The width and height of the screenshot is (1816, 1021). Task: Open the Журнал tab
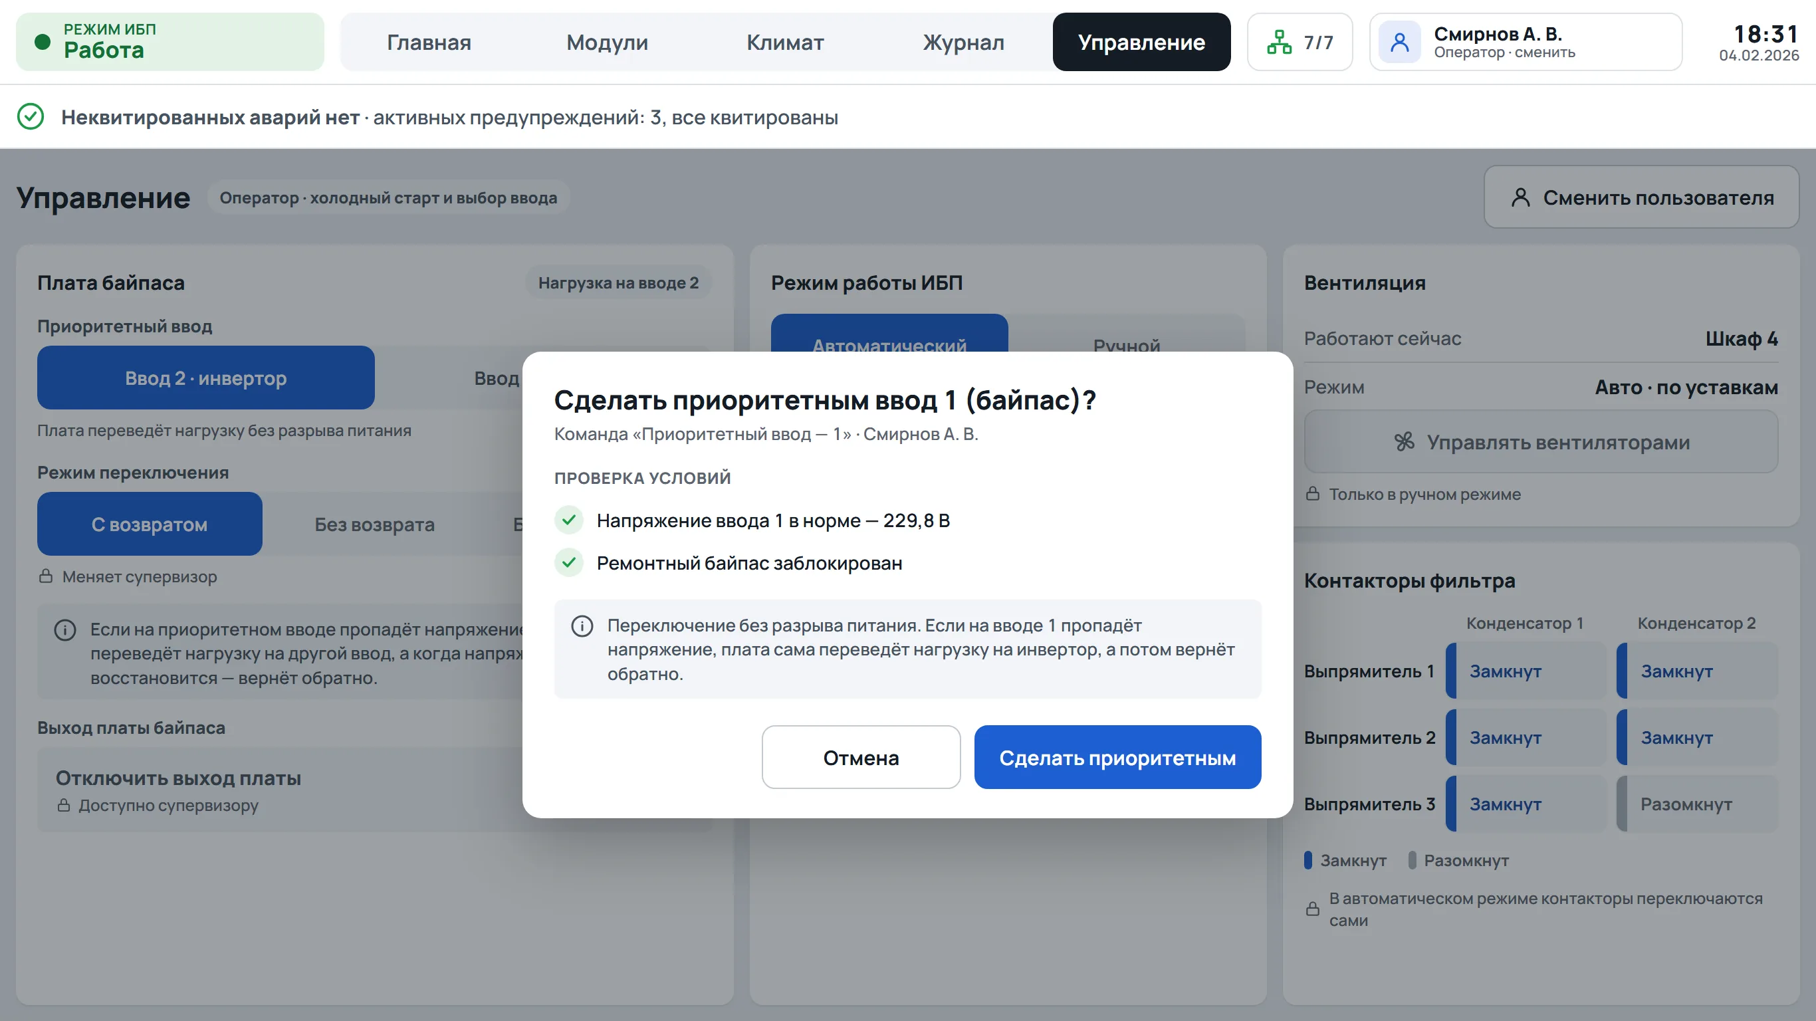pos(964,43)
